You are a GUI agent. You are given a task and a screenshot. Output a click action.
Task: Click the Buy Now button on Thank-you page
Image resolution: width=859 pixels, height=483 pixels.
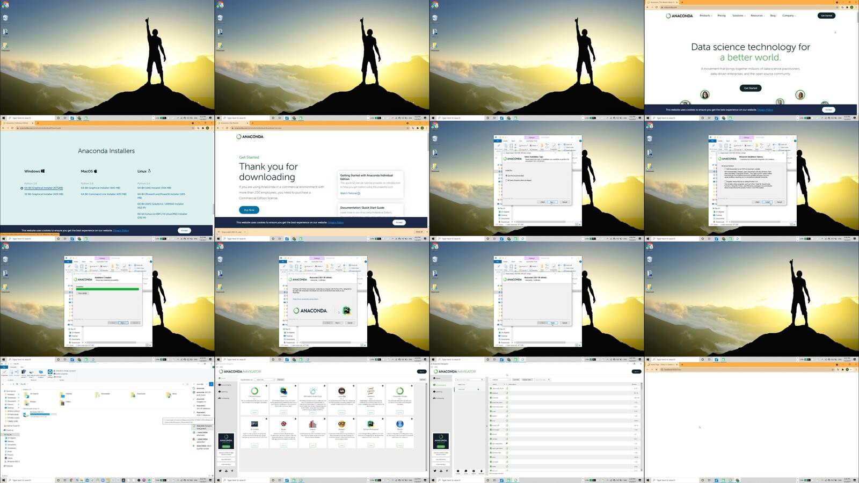(x=249, y=210)
